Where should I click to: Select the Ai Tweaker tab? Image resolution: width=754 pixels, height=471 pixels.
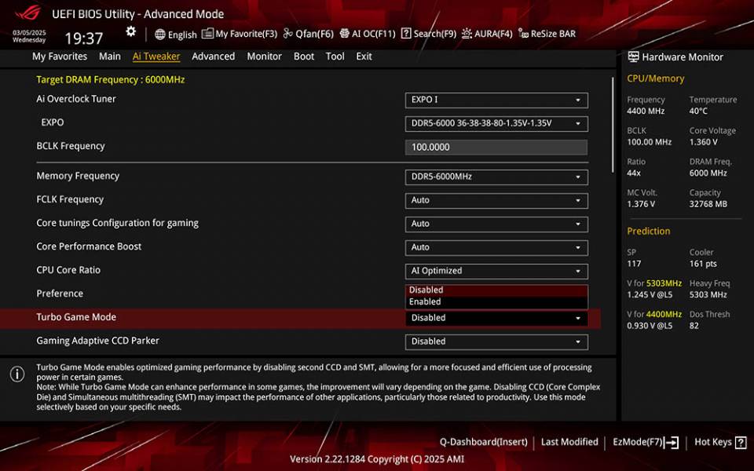[156, 57]
